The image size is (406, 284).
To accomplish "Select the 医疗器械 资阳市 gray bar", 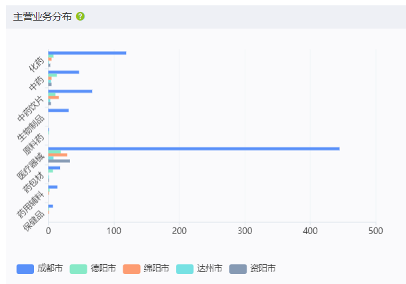I will [59, 161].
